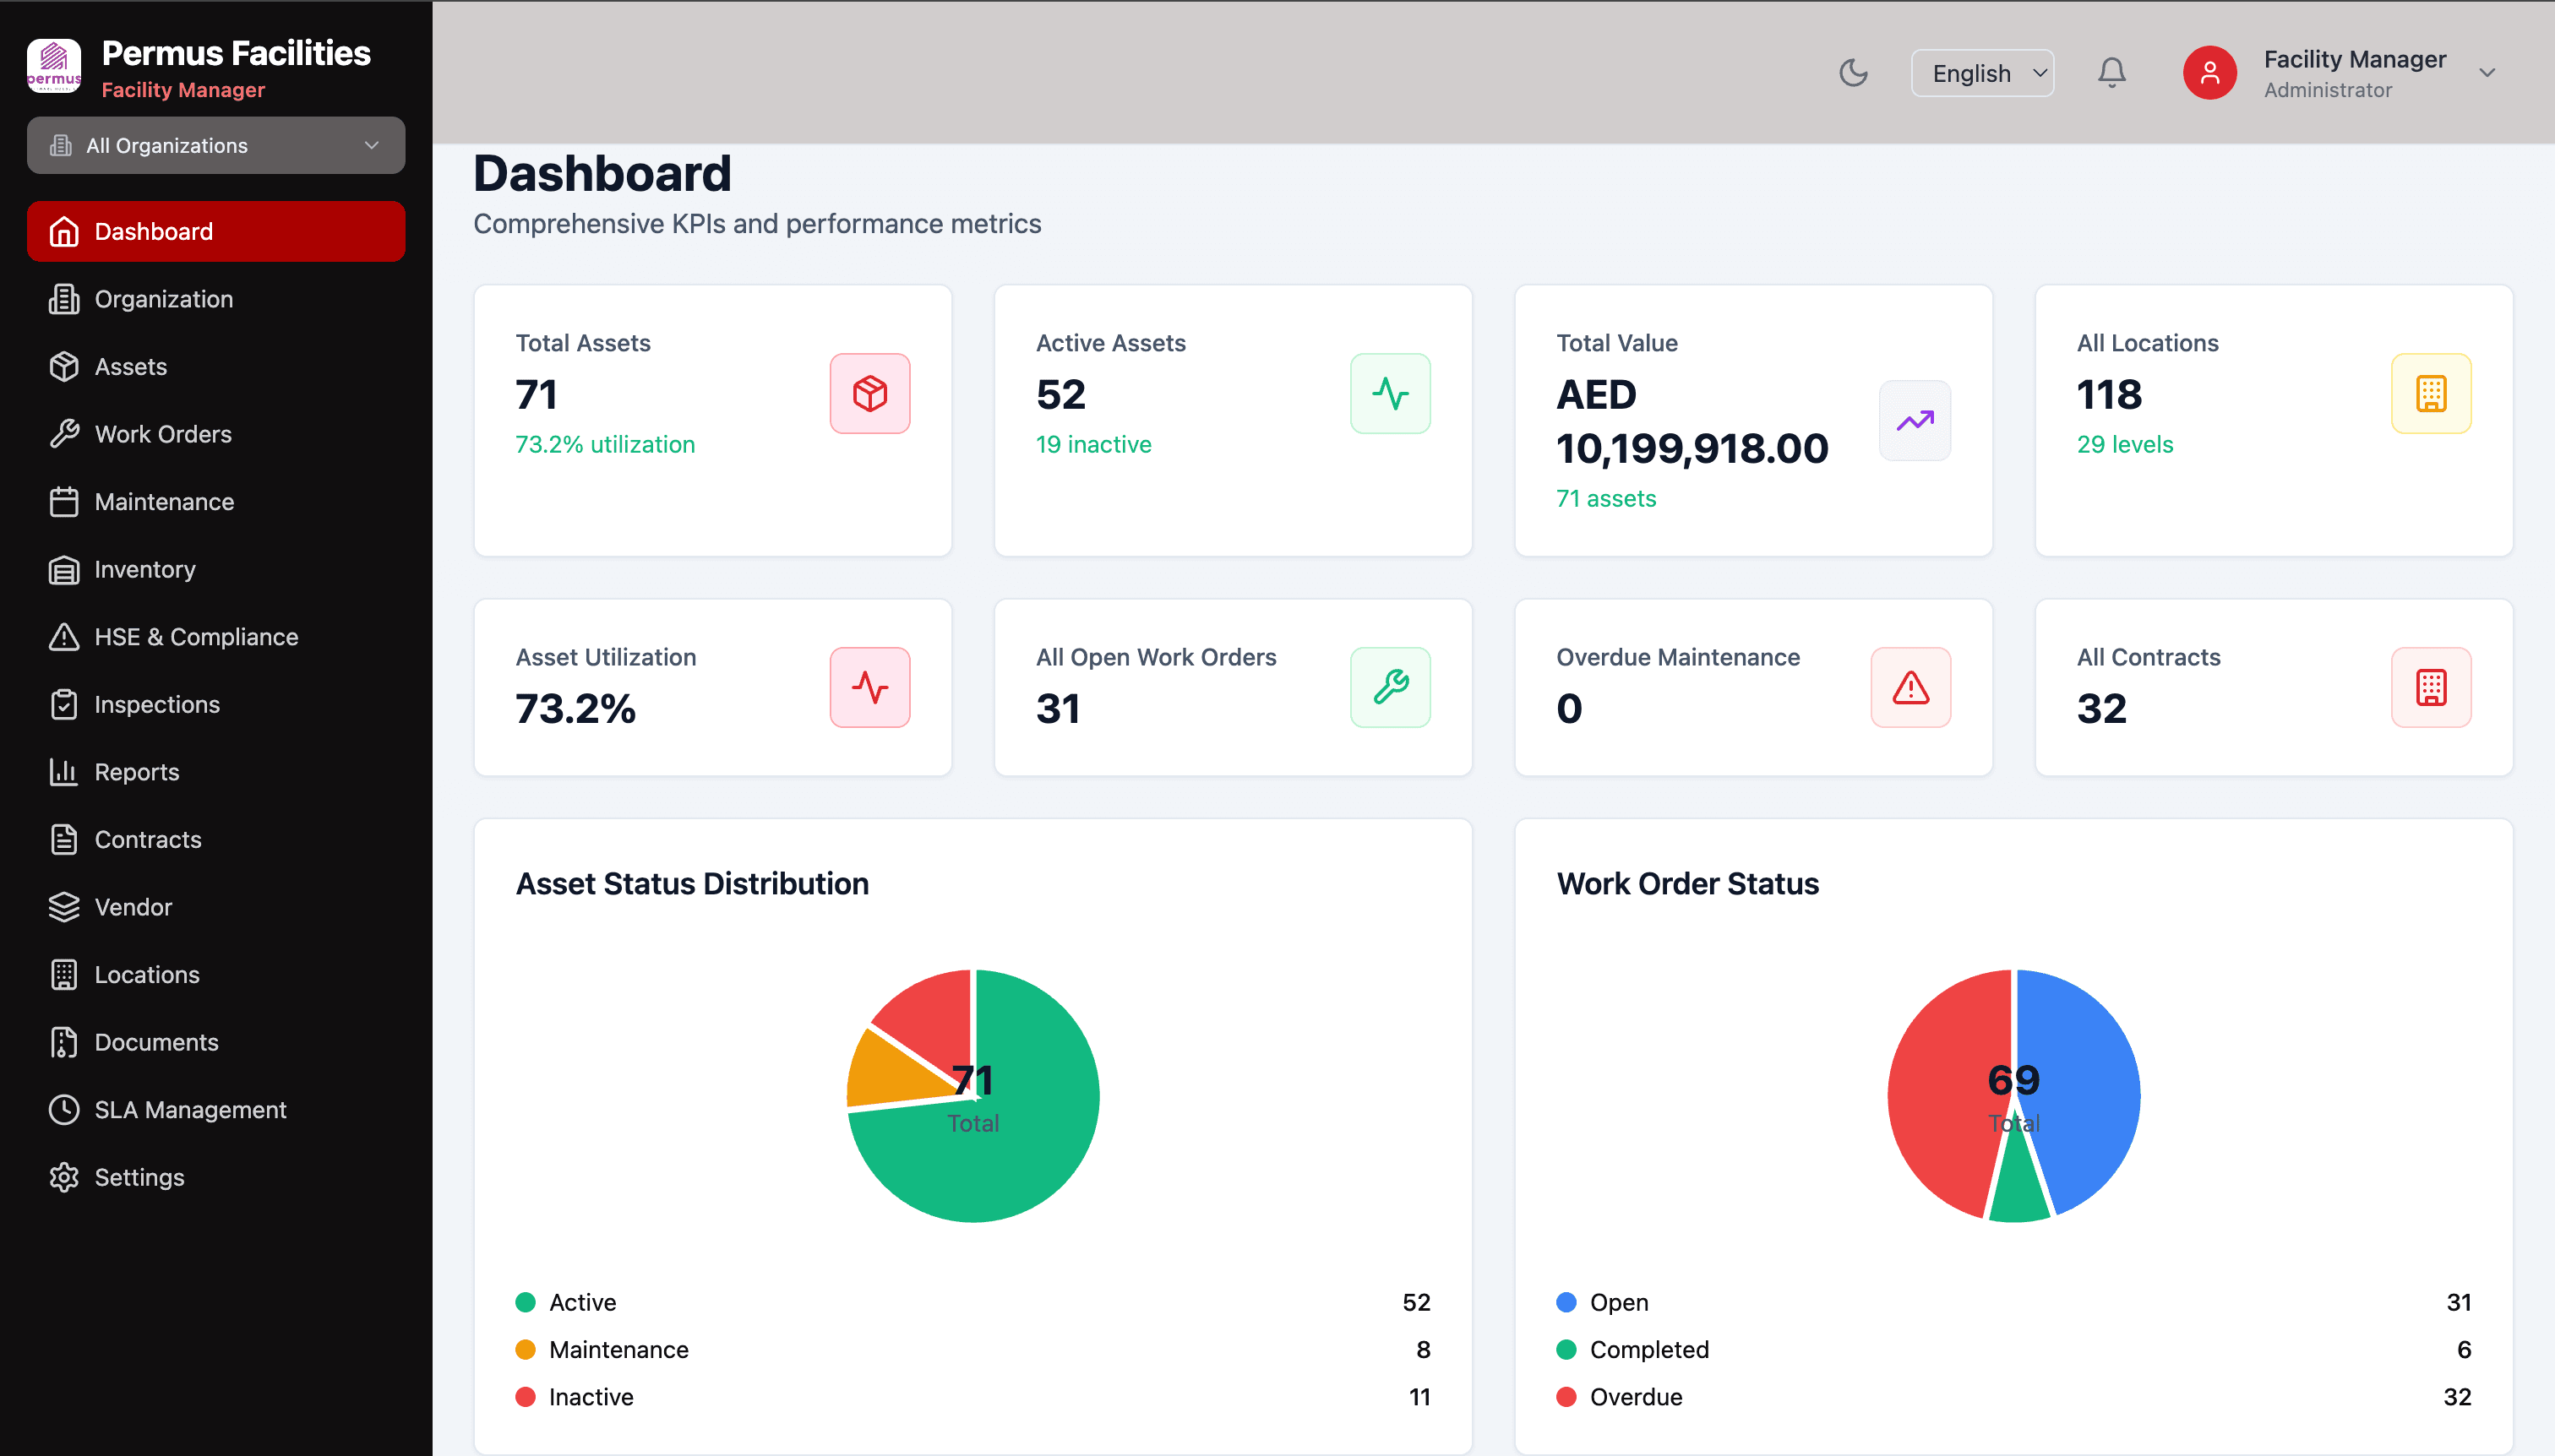
Task: Expand the All Organizations selector
Action: tap(215, 145)
